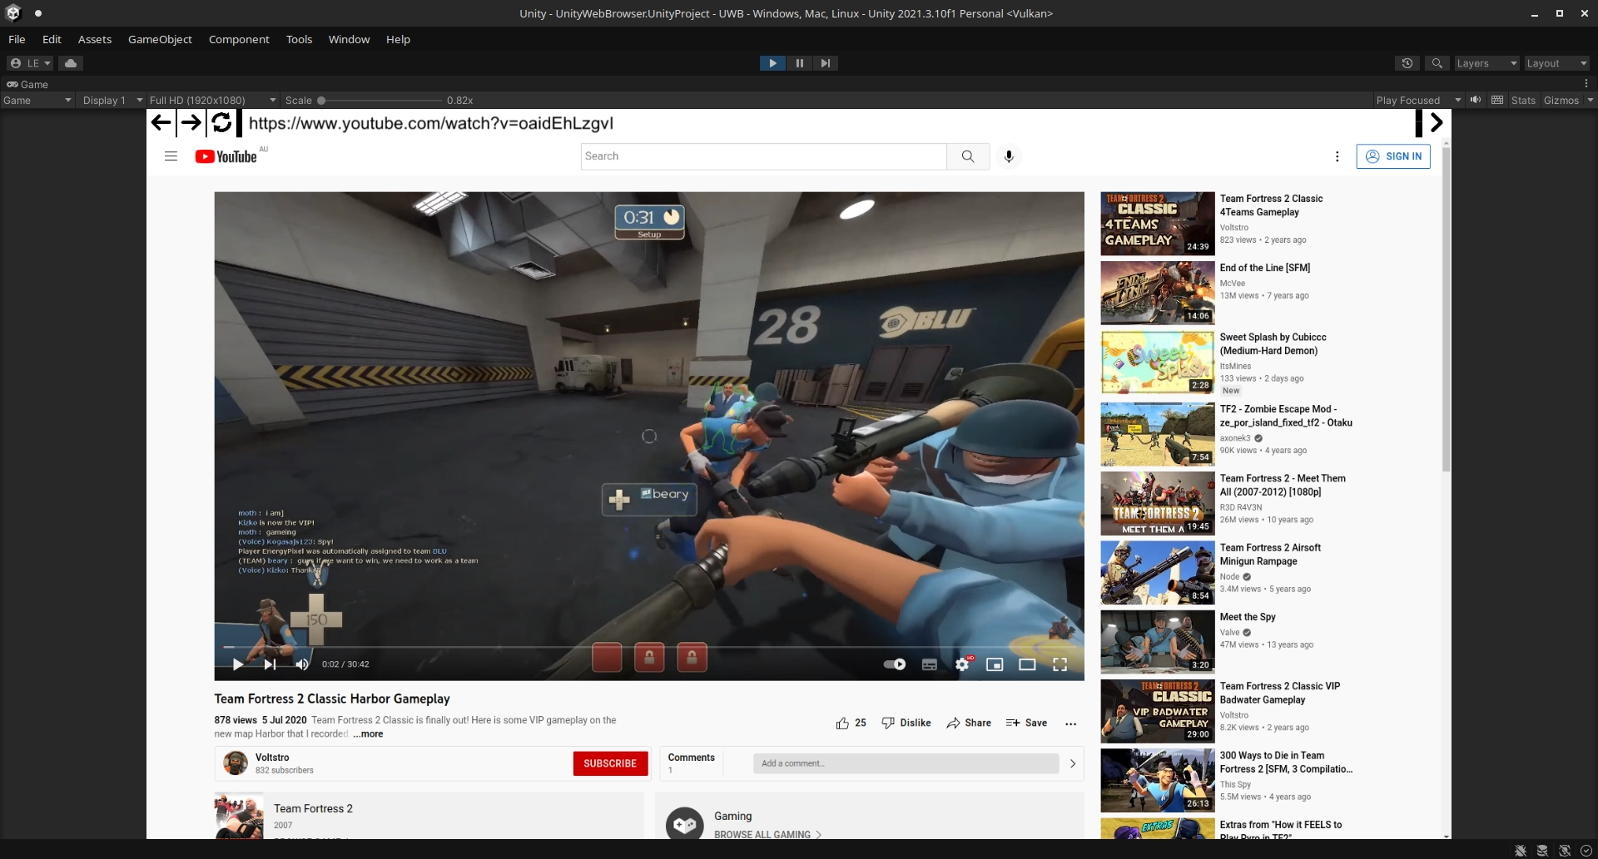Click the browser reload icon
The image size is (1598, 859).
point(221,123)
